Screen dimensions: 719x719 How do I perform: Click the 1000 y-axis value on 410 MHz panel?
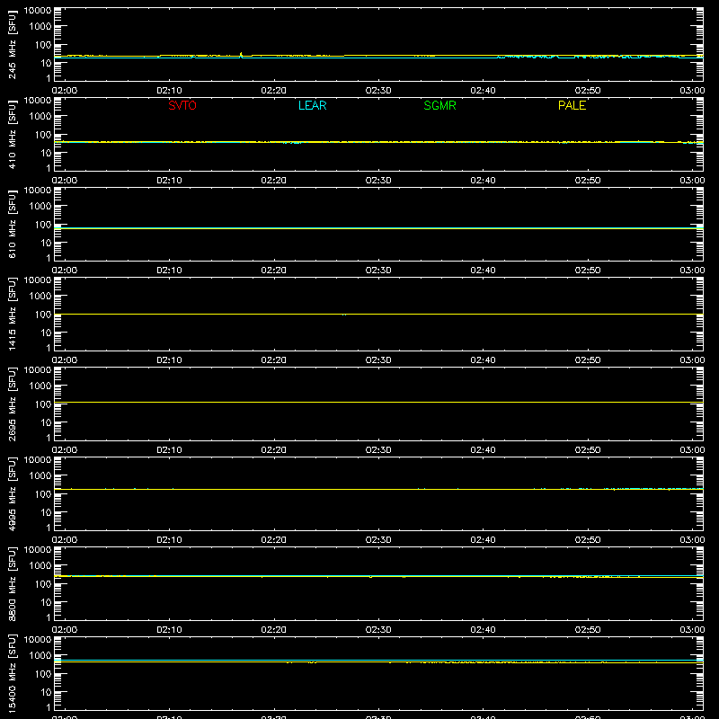click(x=40, y=117)
